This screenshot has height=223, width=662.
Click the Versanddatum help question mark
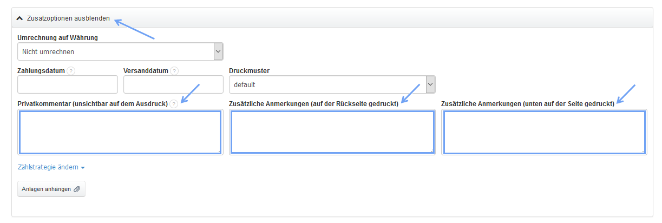coord(174,71)
